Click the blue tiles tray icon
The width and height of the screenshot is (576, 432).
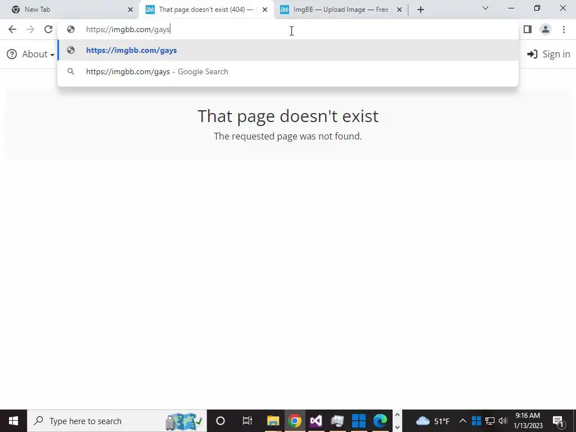[476, 421]
